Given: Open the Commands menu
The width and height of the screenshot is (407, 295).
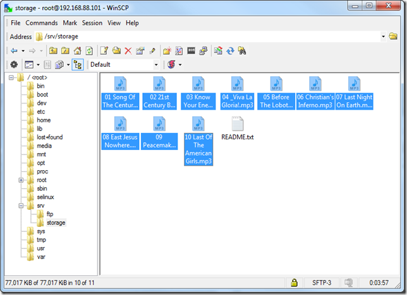Looking at the screenshot, I should pyautogui.click(x=42, y=23).
